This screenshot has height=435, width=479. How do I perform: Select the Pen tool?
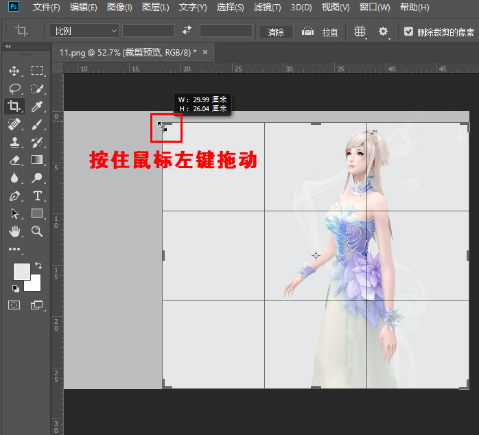(14, 196)
